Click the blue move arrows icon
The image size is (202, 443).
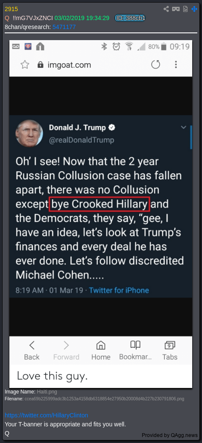pyautogui.click(x=194, y=9)
